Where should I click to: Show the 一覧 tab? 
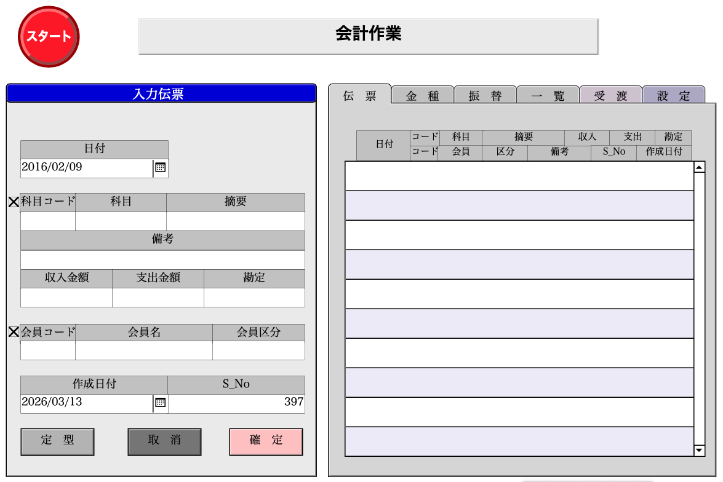(548, 96)
